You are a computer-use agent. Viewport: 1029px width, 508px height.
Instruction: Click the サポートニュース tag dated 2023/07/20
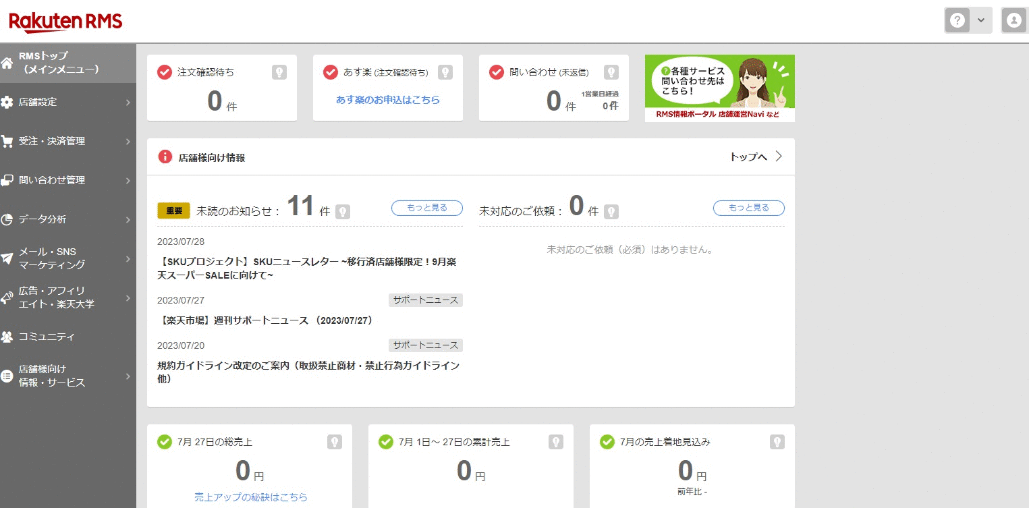(x=426, y=345)
